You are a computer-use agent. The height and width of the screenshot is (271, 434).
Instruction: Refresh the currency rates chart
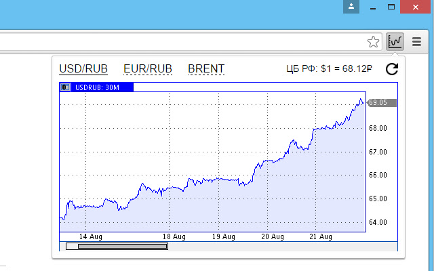(391, 69)
